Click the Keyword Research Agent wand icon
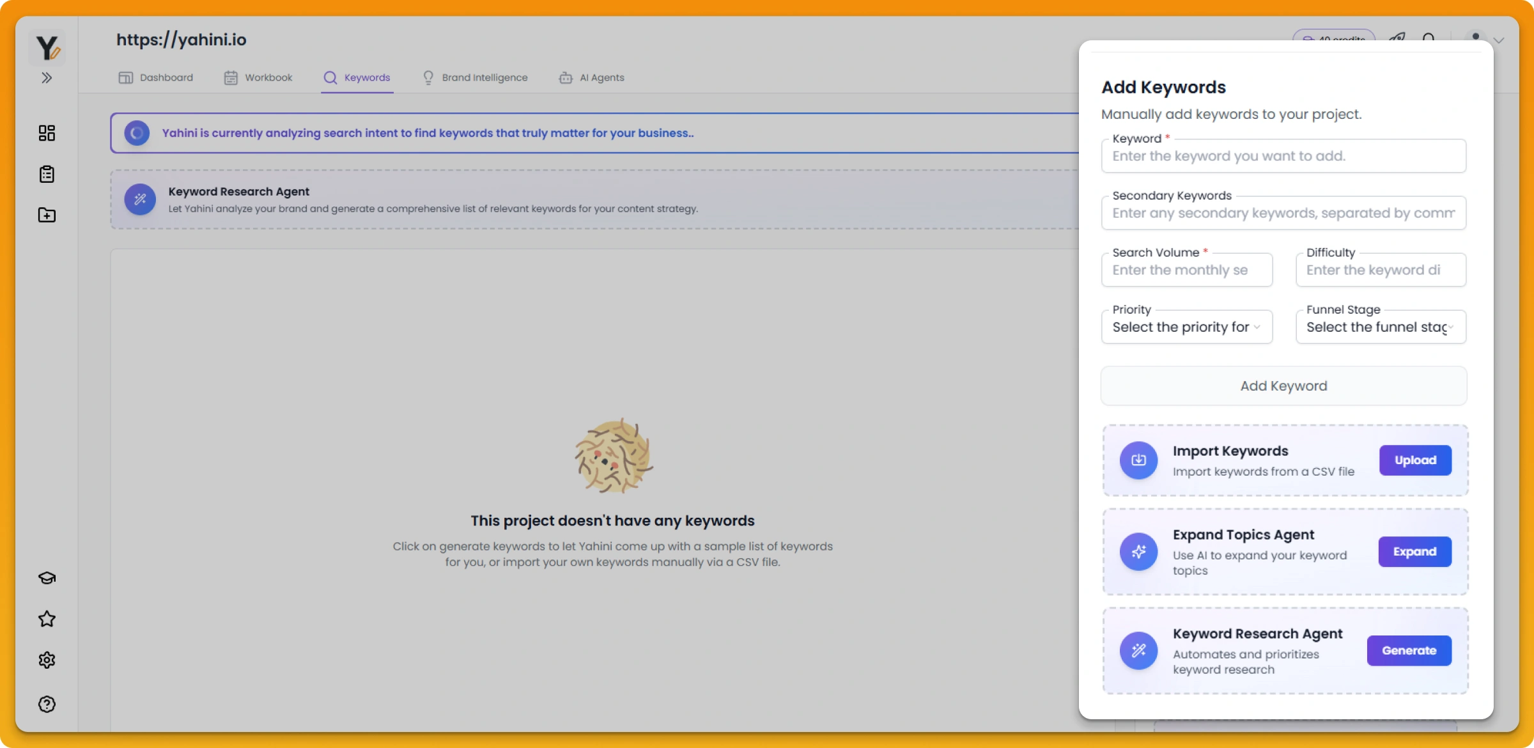This screenshot has width=1534, height=748. pos(139,199)
